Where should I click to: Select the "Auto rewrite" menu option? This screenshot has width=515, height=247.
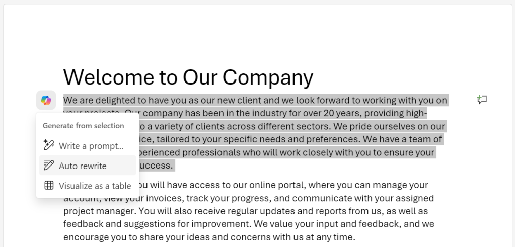(x=88, y=166)
